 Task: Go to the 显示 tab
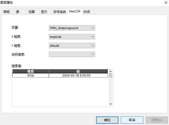coord(44,12)
